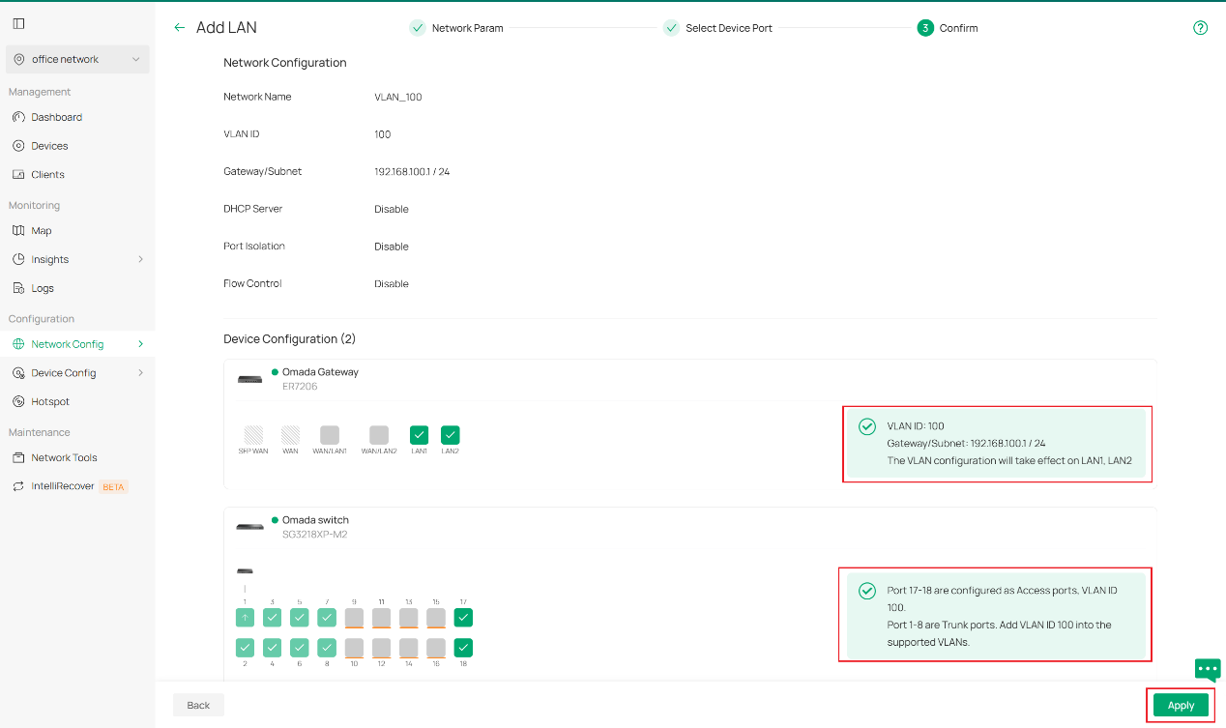
Task: Open Dashboard from the sidebar
Action: 56,117
